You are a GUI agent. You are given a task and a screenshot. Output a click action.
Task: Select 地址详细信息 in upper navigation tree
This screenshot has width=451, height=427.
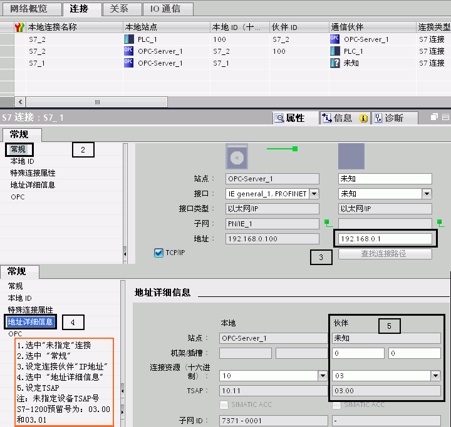point(33,185)
